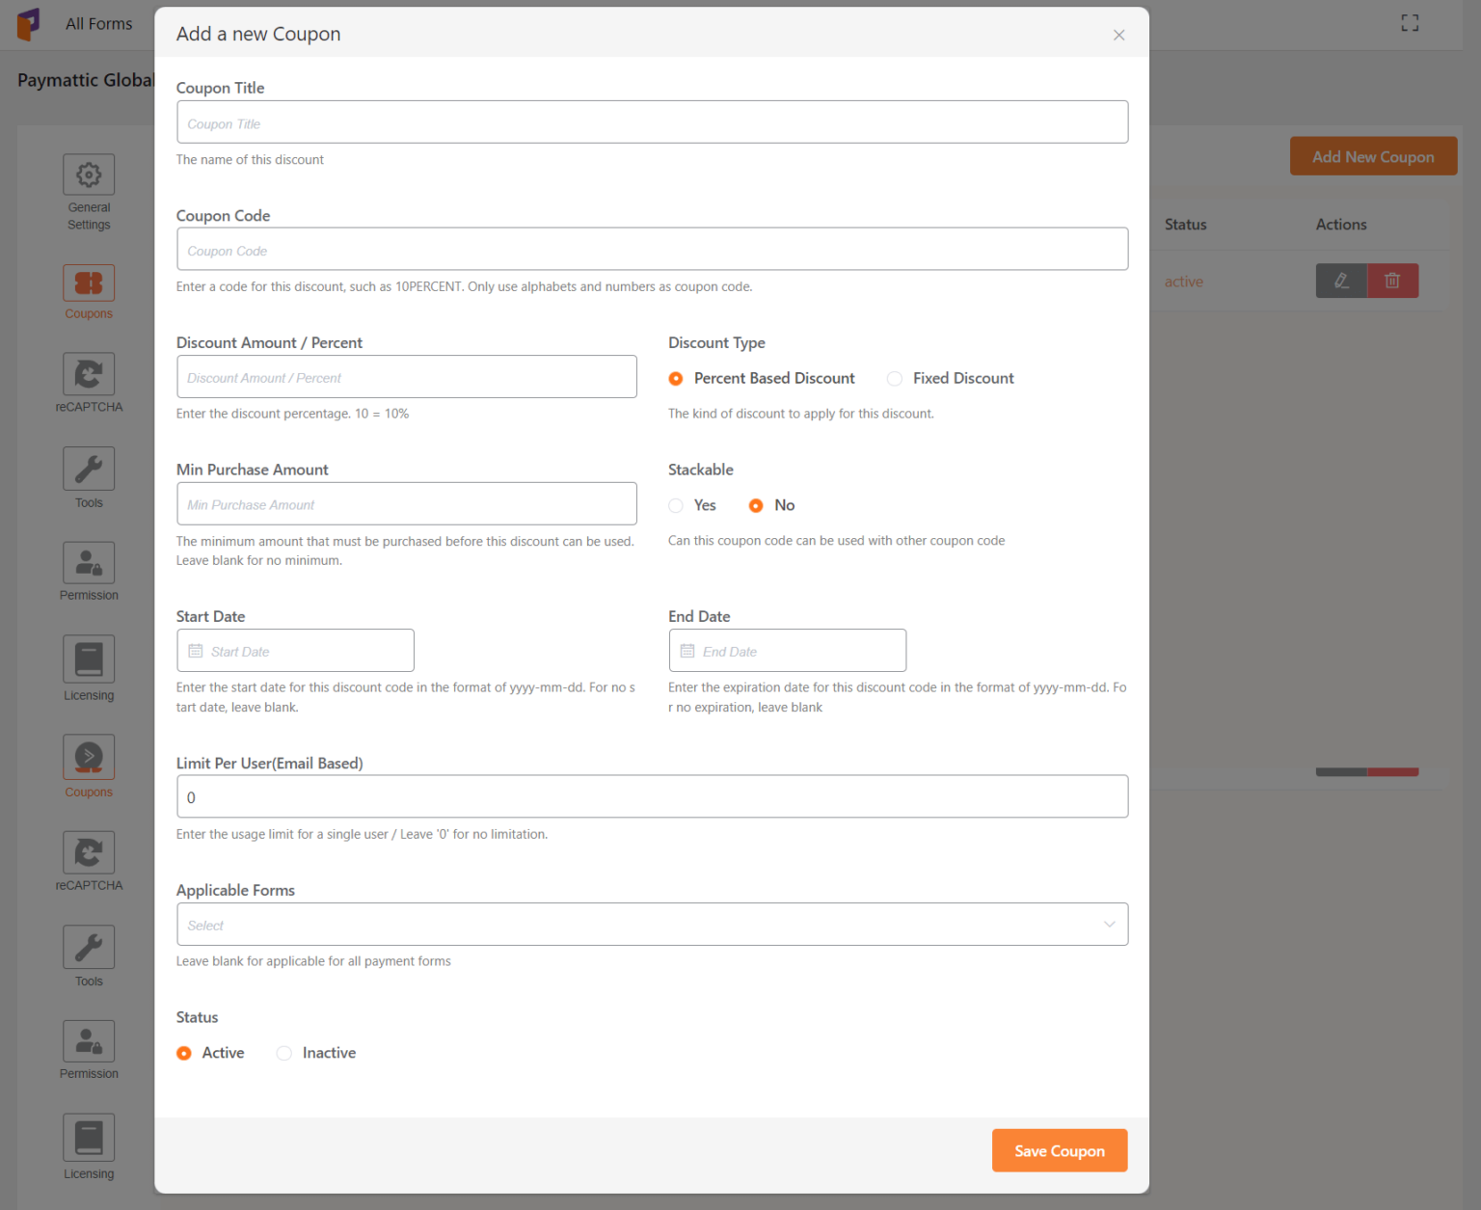Delete the coupon using the trash icon
This screenshot has width=1481, height=1210.
[x=1392, y=281]
